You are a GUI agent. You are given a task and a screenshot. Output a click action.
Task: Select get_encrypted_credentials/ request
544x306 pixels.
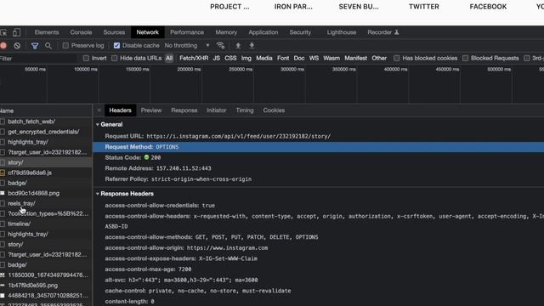46,132
